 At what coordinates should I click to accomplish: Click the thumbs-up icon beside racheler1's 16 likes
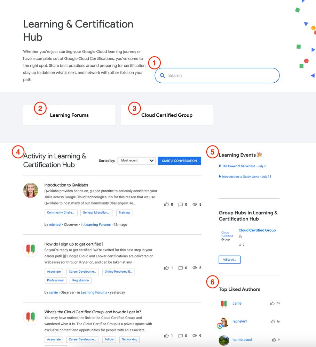[x=272, y=322]
